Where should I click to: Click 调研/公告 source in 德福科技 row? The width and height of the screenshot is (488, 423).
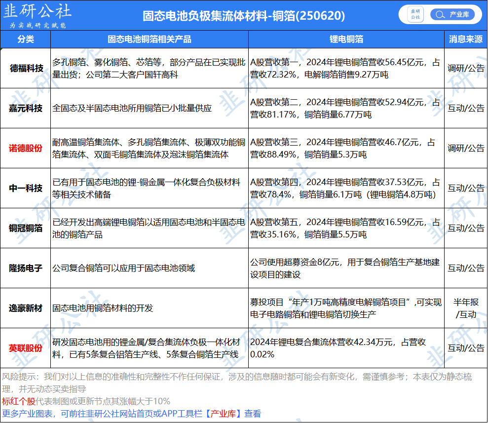(x=466, y=68)
